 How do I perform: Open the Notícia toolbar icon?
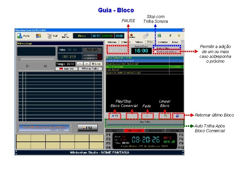click(65, 36)
